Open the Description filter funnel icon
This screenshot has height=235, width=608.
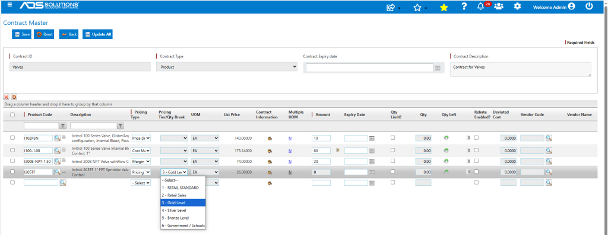[x=121, y=125]
